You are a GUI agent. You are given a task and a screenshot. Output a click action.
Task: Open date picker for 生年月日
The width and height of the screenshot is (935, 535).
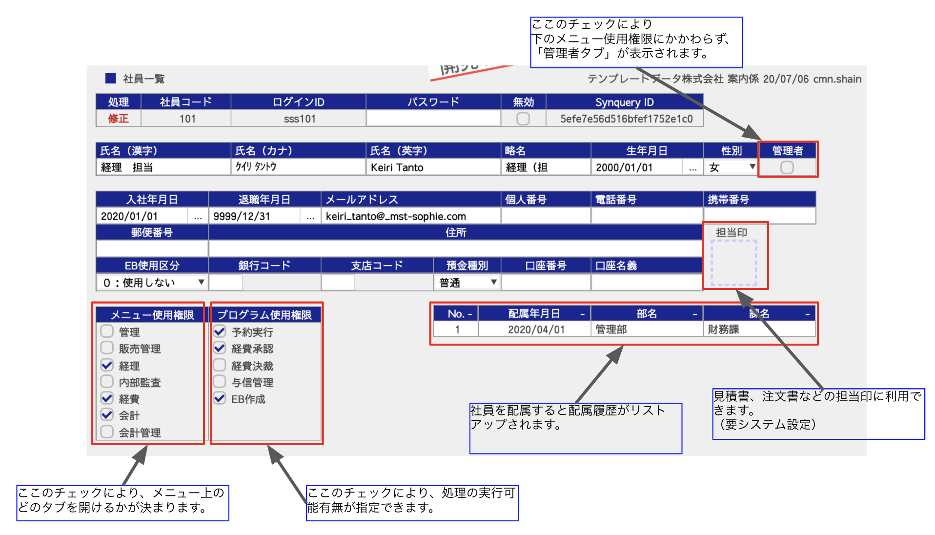click(x=692, y=167)
